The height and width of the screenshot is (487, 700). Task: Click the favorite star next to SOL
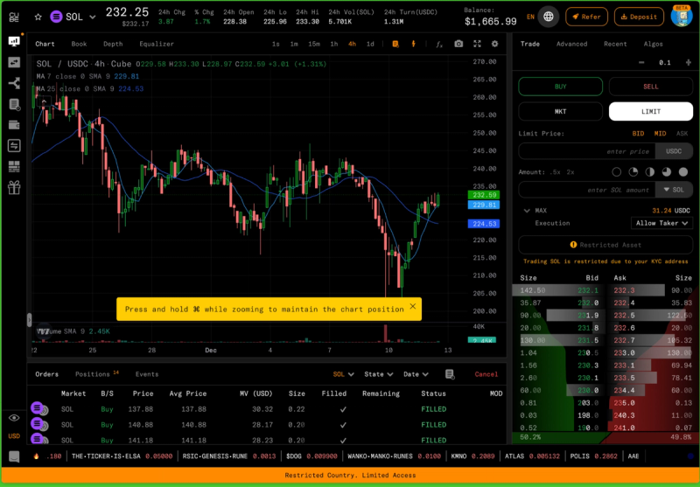click(x=38, y=17)
